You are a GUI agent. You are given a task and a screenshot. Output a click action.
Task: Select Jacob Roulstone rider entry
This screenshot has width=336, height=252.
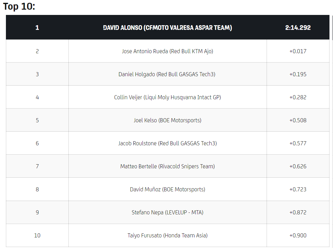point(167,143)
